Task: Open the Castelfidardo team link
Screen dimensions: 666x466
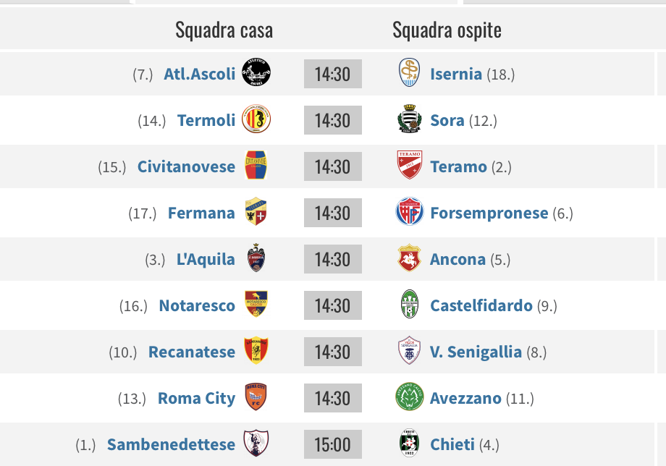Action: point(481,305)
